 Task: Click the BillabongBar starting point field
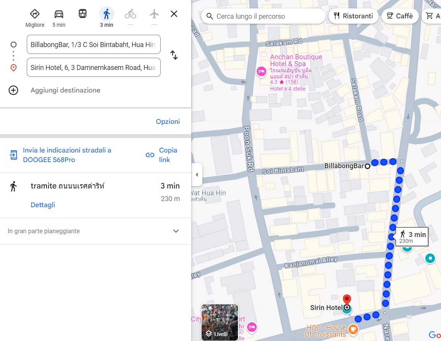(x=93, y=45)
